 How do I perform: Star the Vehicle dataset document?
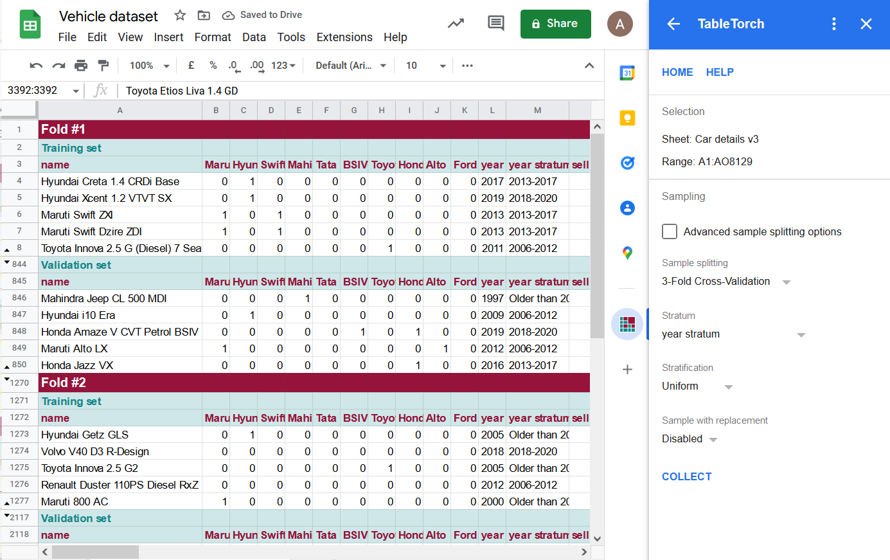[x=180, y=15]
